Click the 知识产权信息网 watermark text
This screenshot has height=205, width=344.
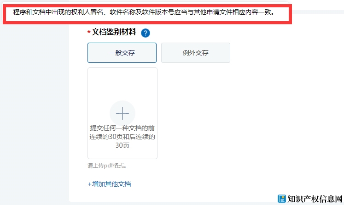click(x=315, y=199)
